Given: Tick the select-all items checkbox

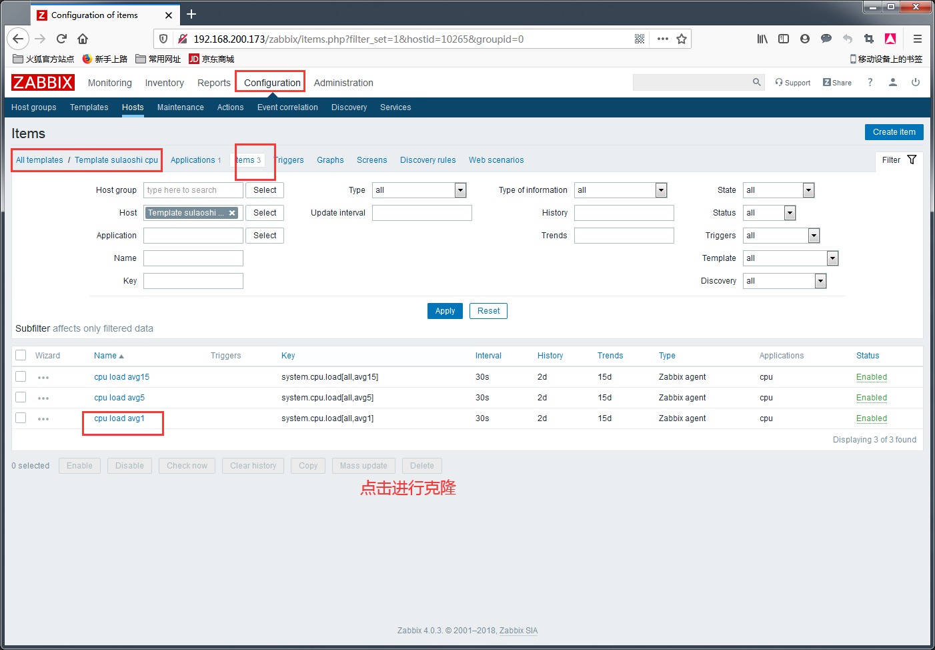Looking at the screenshot, I should point(21,355).
